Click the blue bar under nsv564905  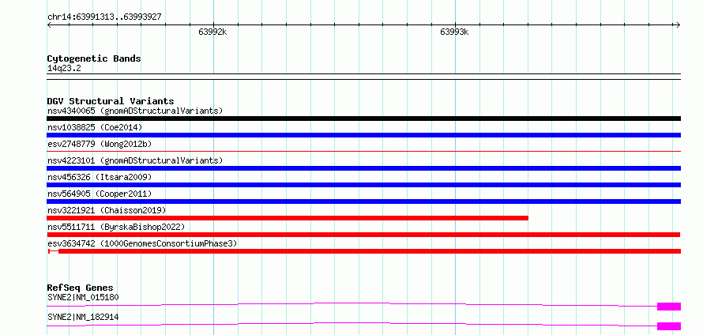[x=363, y=201]
